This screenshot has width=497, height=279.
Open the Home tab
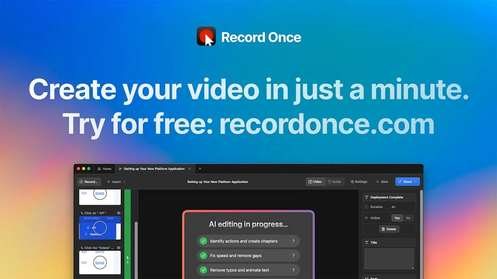105,169
